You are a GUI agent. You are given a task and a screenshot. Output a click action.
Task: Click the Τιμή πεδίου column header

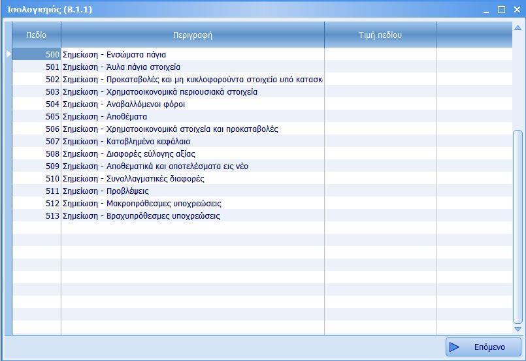380,35
